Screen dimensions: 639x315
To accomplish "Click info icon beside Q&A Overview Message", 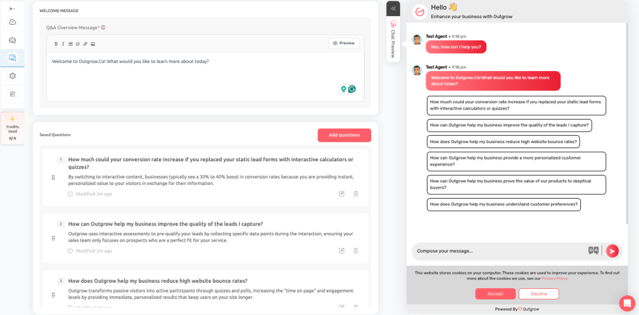I will pos(103,27).
